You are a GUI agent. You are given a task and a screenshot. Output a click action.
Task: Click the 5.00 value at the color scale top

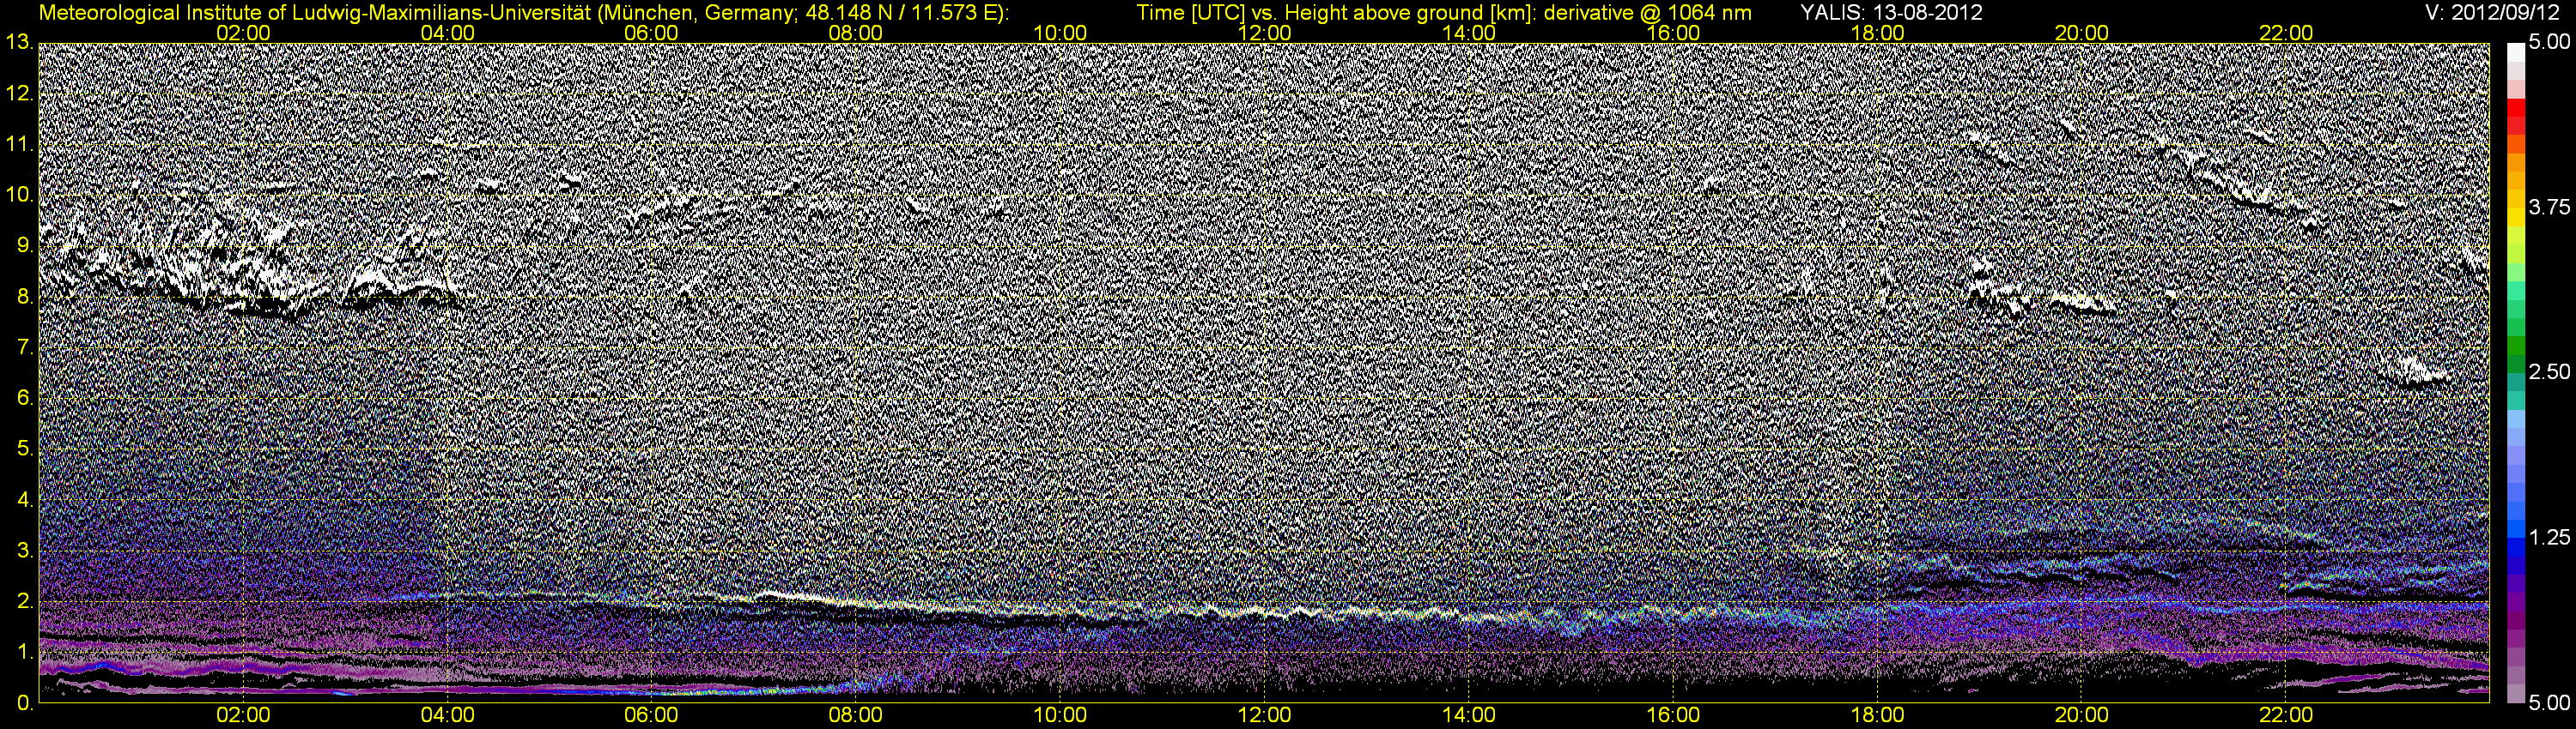(x=2549, y=42)
